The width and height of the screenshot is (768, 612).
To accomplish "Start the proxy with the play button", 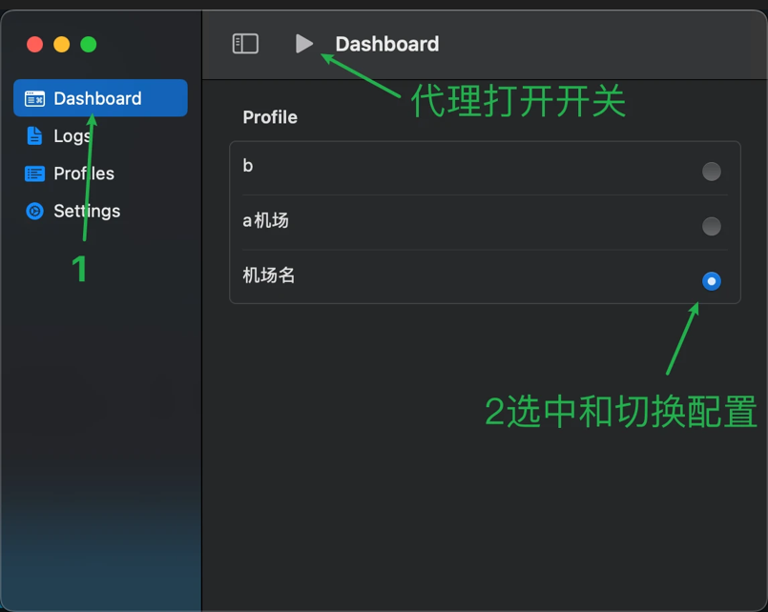I will 303,44.
